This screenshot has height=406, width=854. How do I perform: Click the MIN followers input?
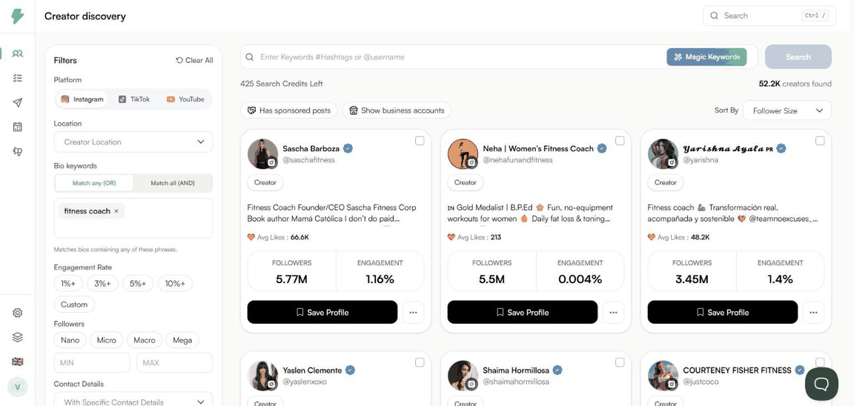click(x=91, y=362)
